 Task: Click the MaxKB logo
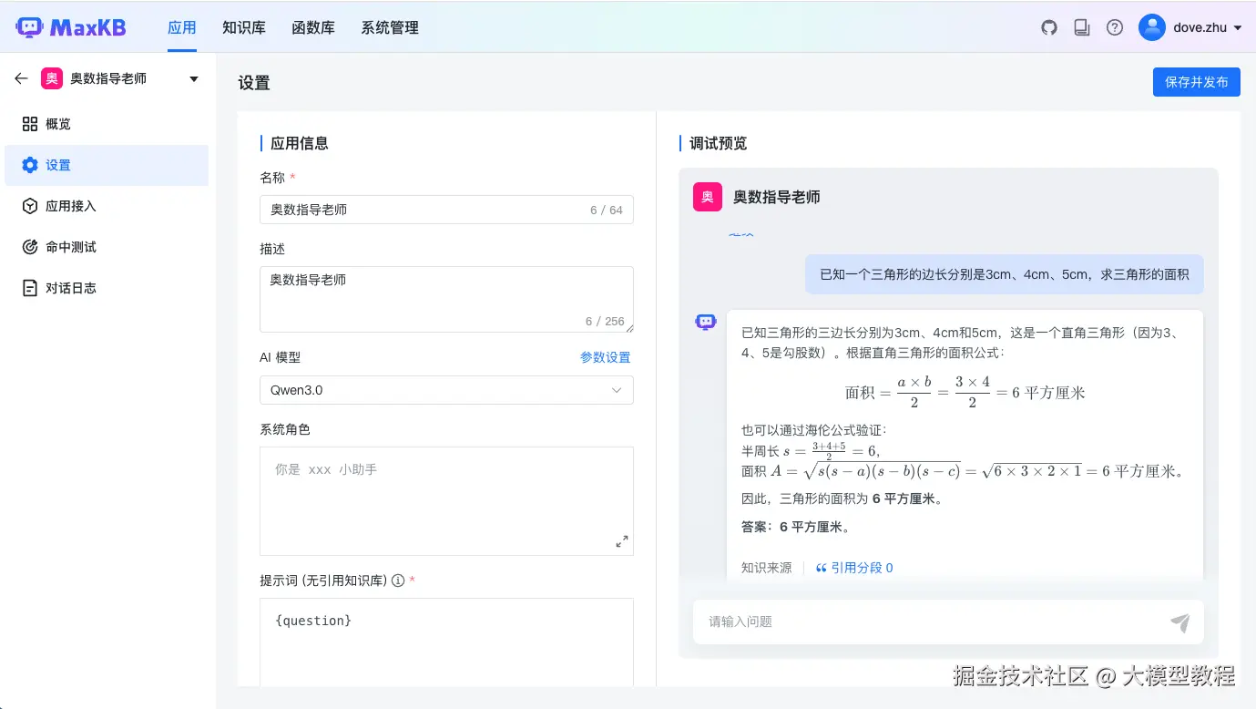71,27
